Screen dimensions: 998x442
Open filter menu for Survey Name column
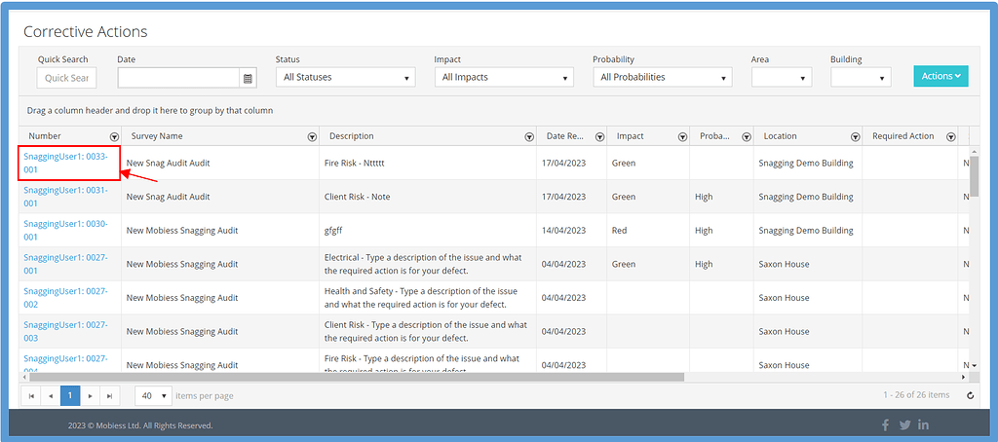coord(313,136)
